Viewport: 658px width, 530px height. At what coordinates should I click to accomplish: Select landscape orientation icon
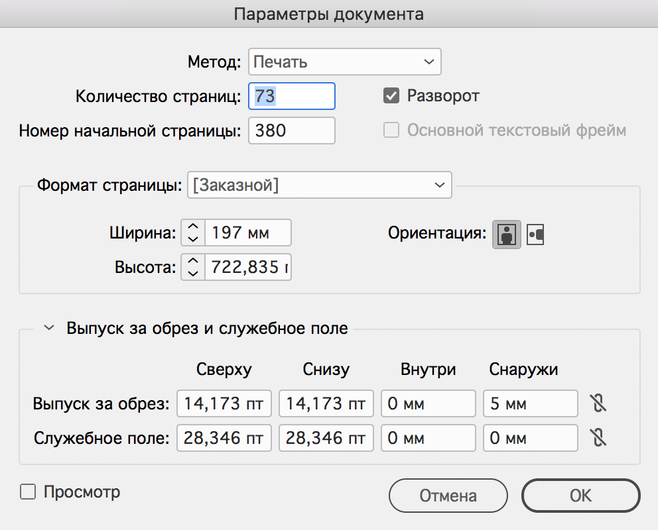click(535, 235)
